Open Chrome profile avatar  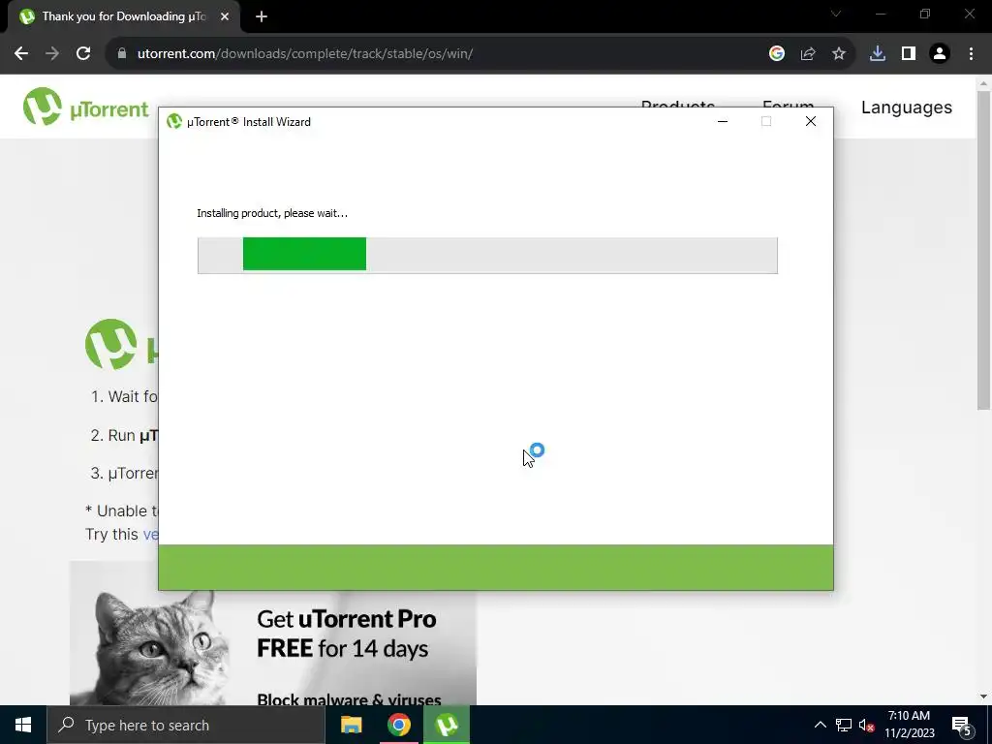pos(940,54)
